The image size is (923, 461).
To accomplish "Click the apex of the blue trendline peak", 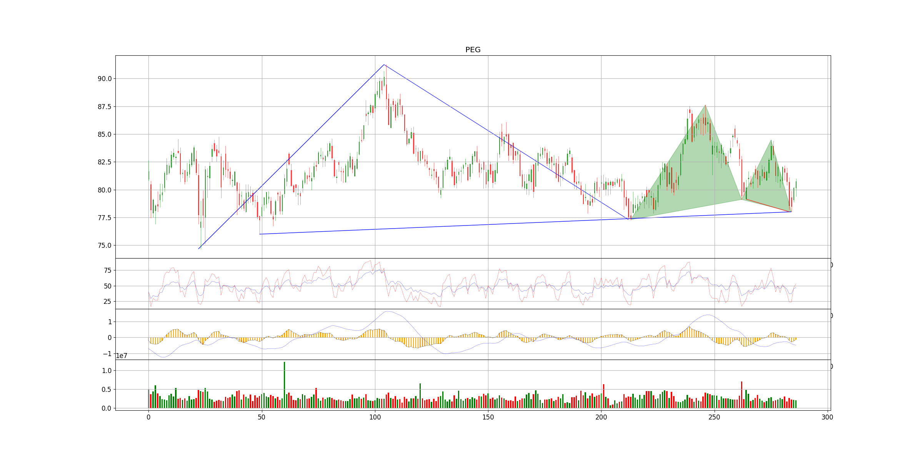I will point(384,65).
